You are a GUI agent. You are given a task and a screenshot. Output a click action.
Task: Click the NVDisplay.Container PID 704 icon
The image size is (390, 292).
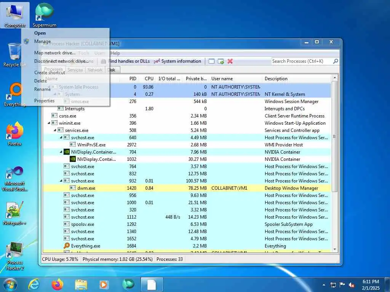pos(67,152)
